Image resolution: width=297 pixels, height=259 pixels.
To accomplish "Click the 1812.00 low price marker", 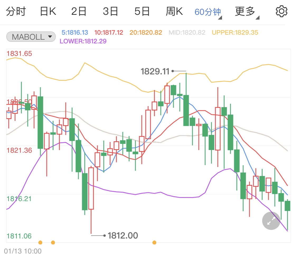I will 123,235.
